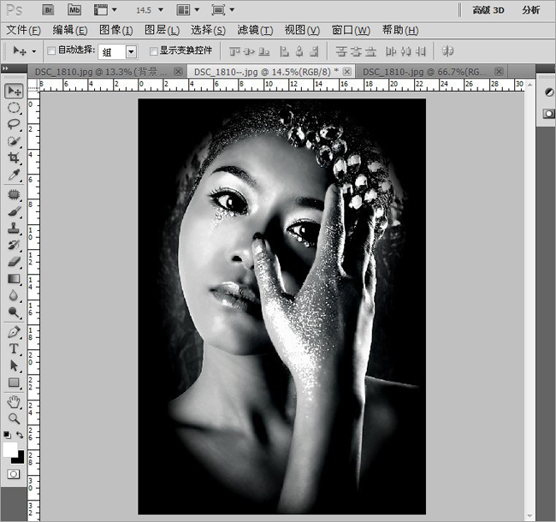
Task: Click distribute top edges icon
Action: pos(341,52)
